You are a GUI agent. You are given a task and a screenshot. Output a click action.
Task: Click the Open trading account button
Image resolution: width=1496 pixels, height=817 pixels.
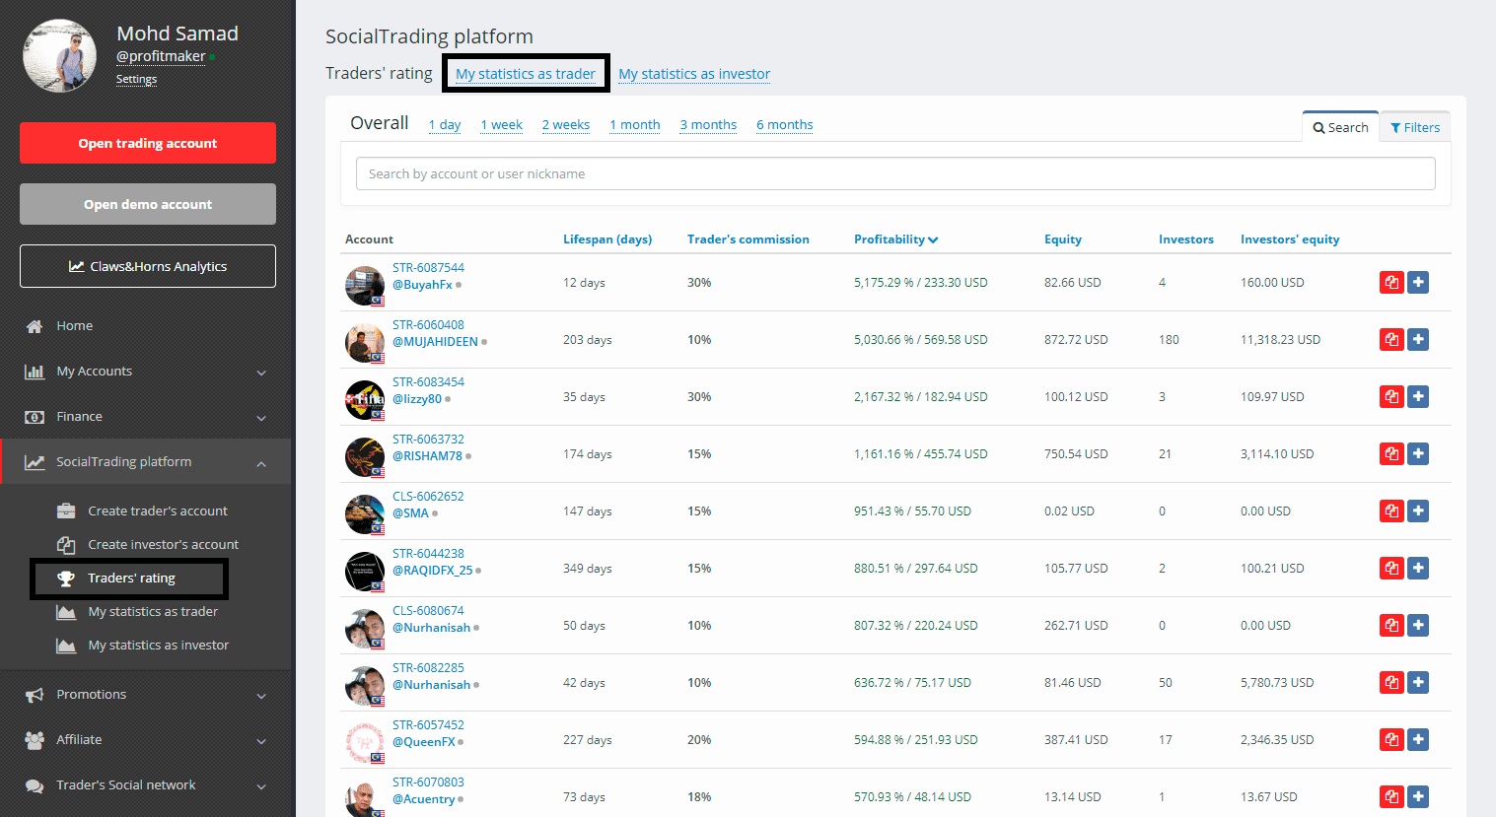[148, 143]
